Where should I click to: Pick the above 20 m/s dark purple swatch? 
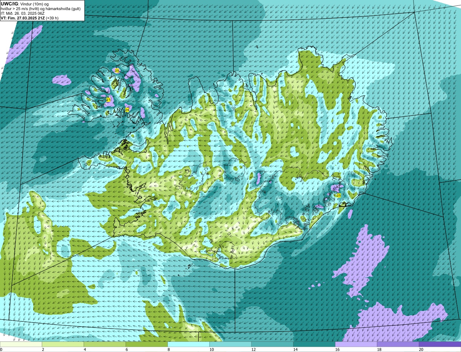[x=440, y=344]
